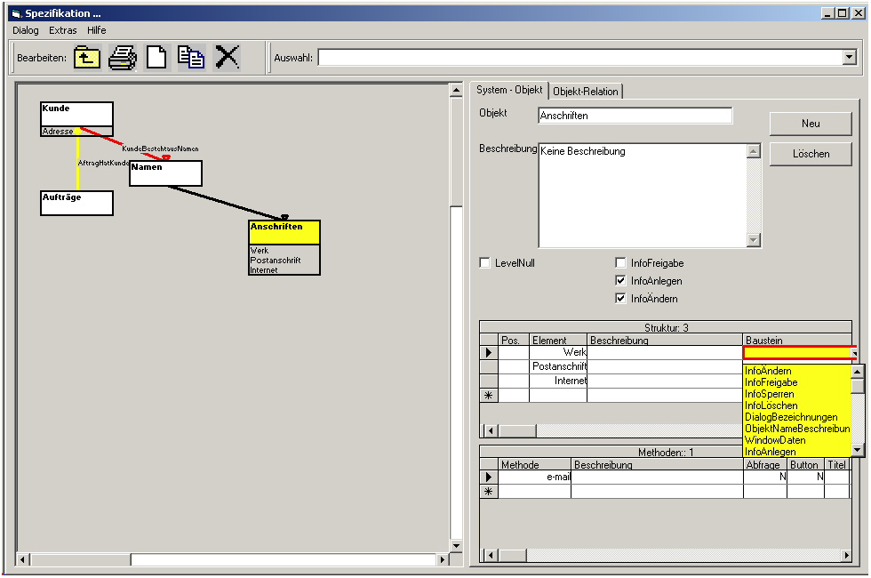
Task: Click the blank new page icon
Action: (156, 58)
